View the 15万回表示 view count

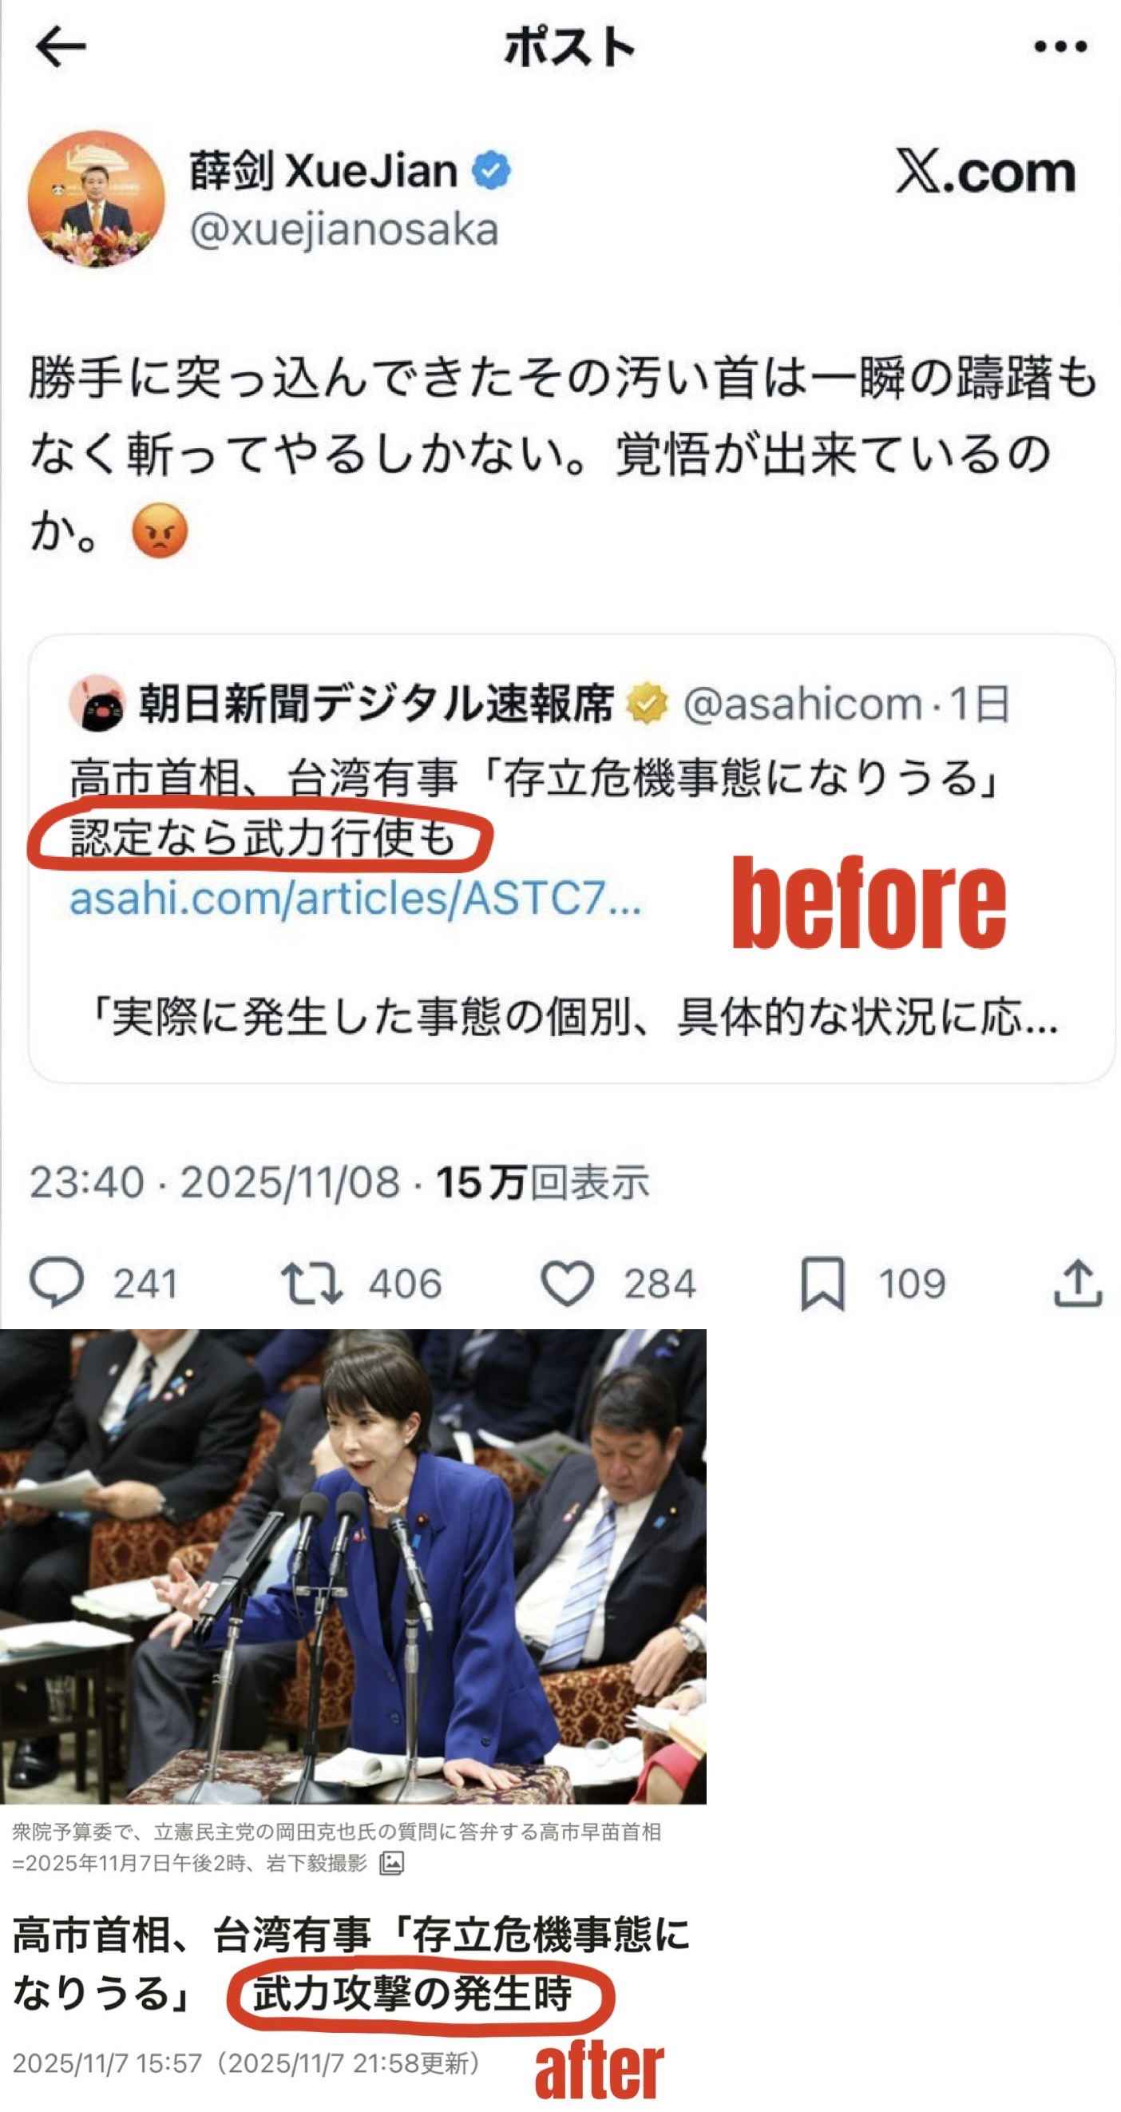coord(541,1182)
